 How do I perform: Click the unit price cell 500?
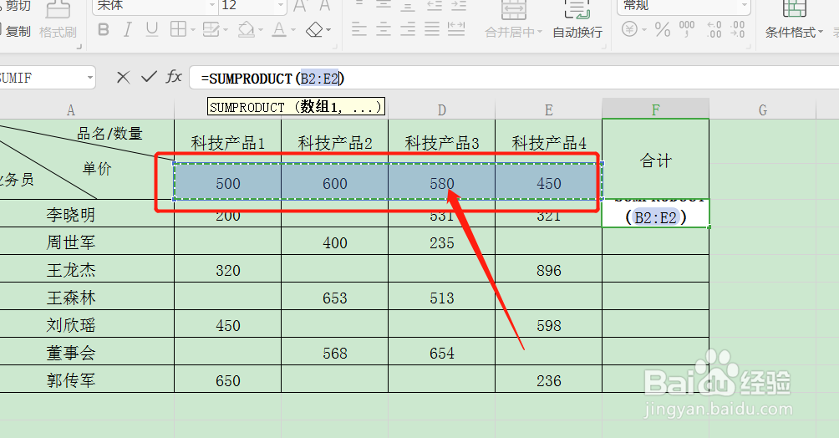click(x=228, y=183)
